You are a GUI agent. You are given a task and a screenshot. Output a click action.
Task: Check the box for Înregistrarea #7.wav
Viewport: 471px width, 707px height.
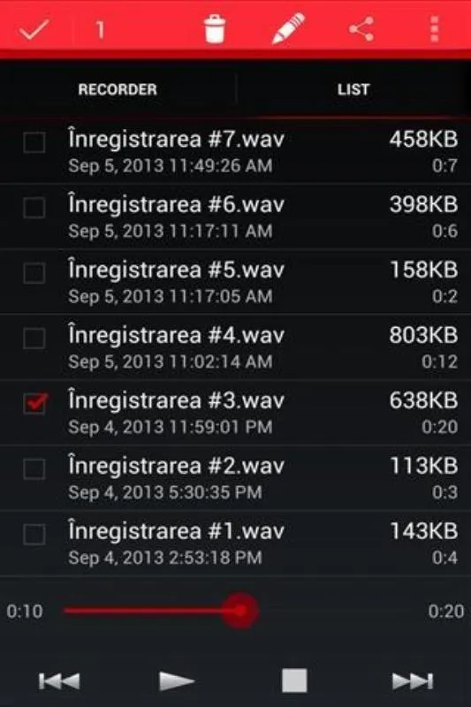click(34, 142)
